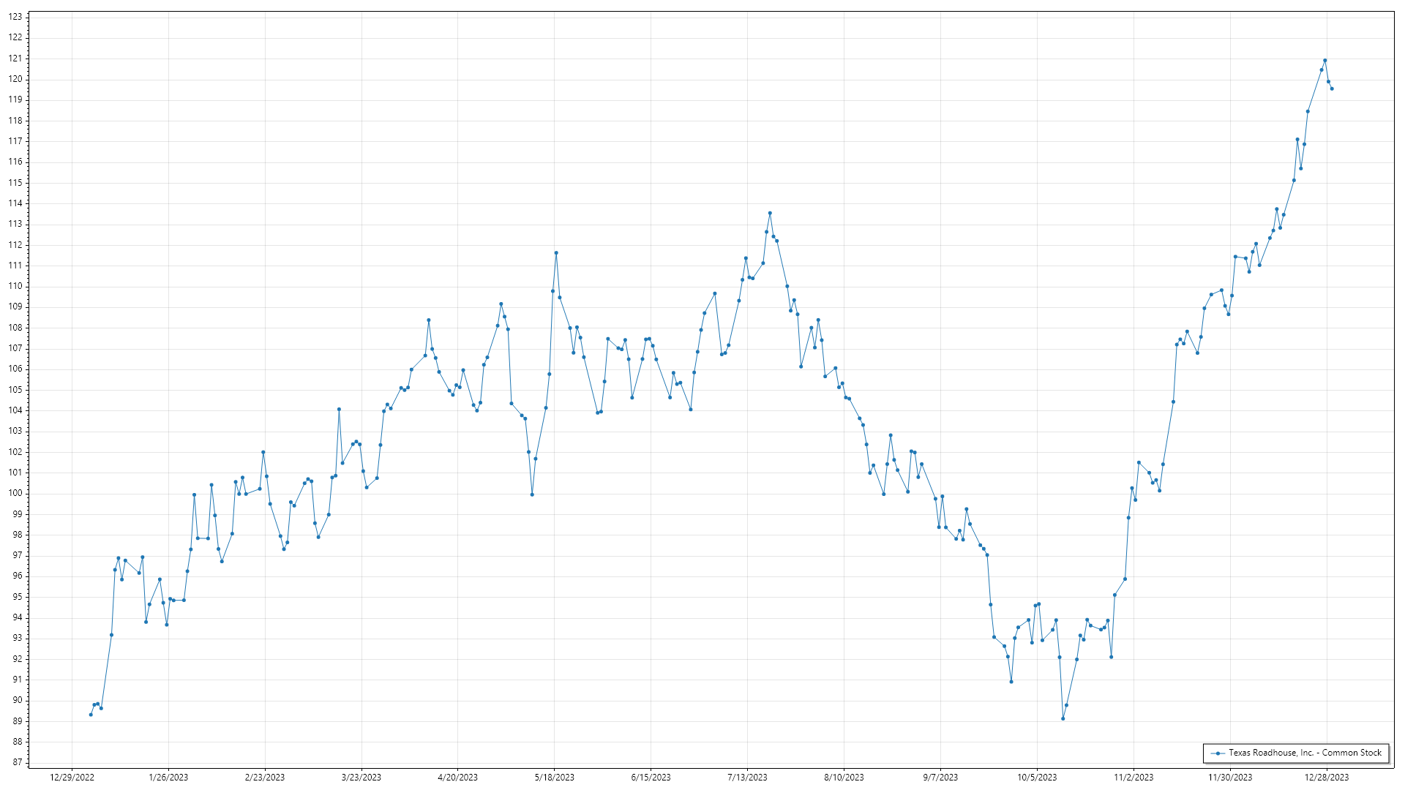Select the 5/18/2023 axis date

click(554, 778)
